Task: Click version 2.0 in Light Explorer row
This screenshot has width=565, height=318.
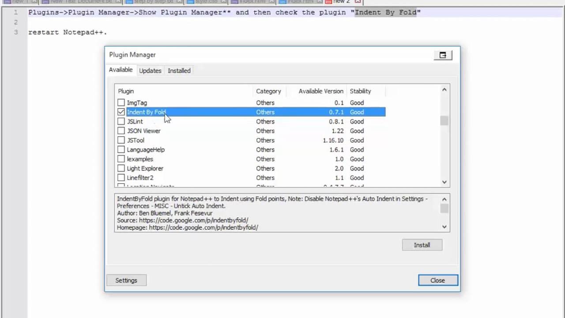Action: pyautogui.click(x=339, y=168)
